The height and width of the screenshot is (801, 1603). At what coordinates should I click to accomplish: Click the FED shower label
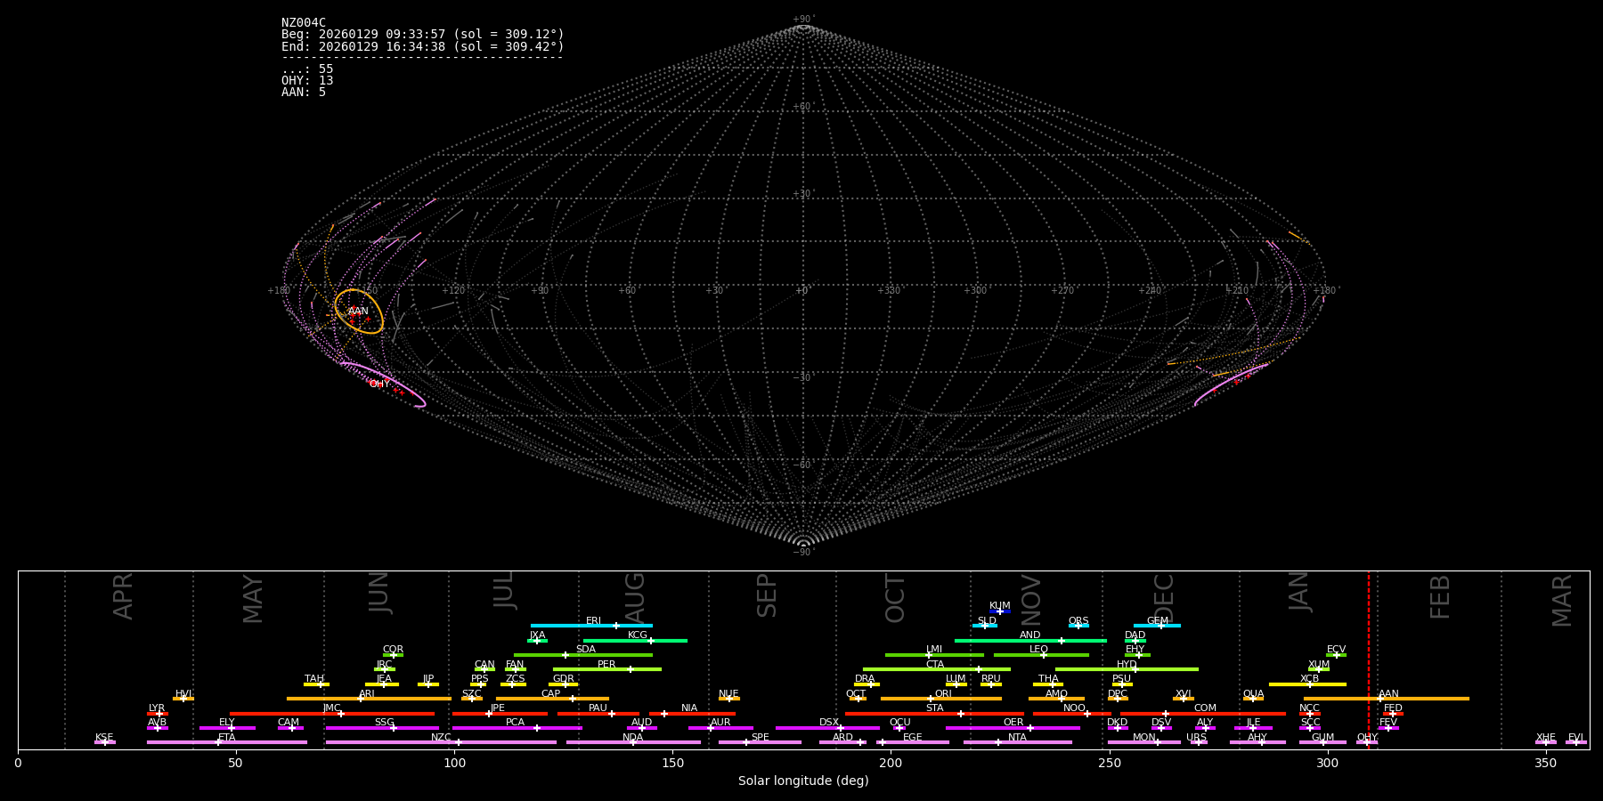1393,708
